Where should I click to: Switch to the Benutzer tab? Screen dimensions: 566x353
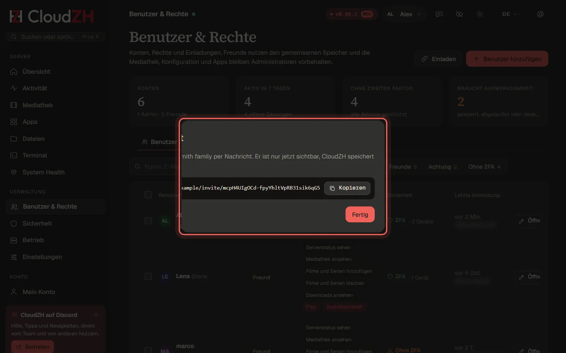point(159,142)
